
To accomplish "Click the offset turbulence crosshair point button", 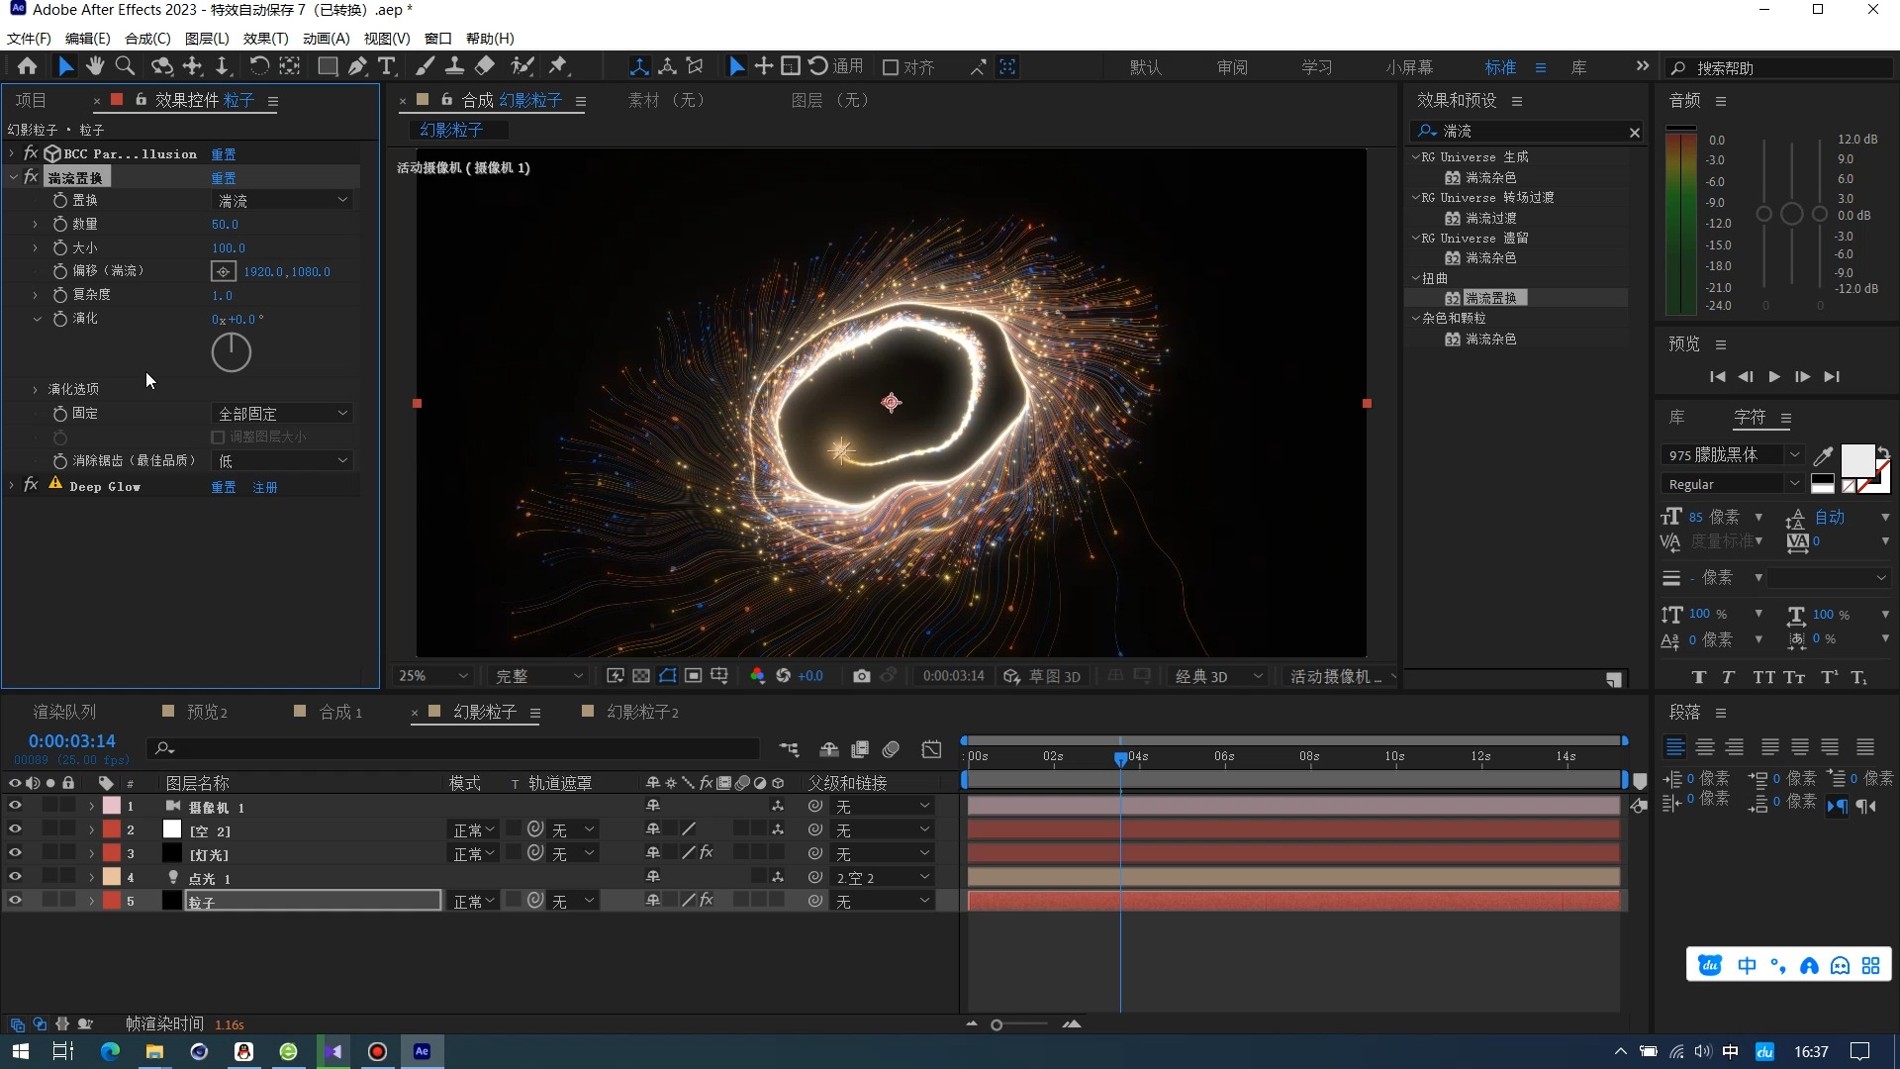I will [x=224, y=271].
